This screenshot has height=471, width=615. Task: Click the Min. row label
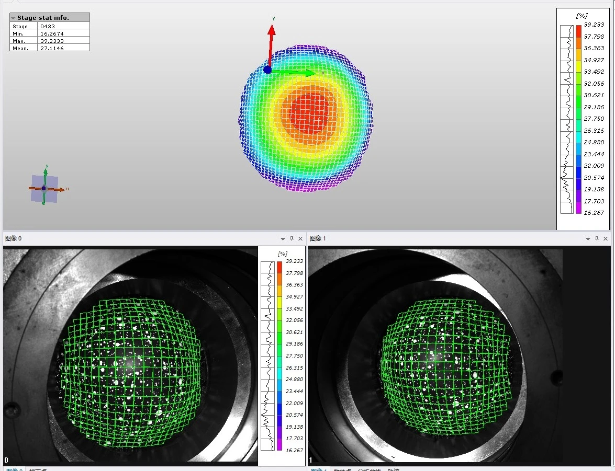coord(18,33)
